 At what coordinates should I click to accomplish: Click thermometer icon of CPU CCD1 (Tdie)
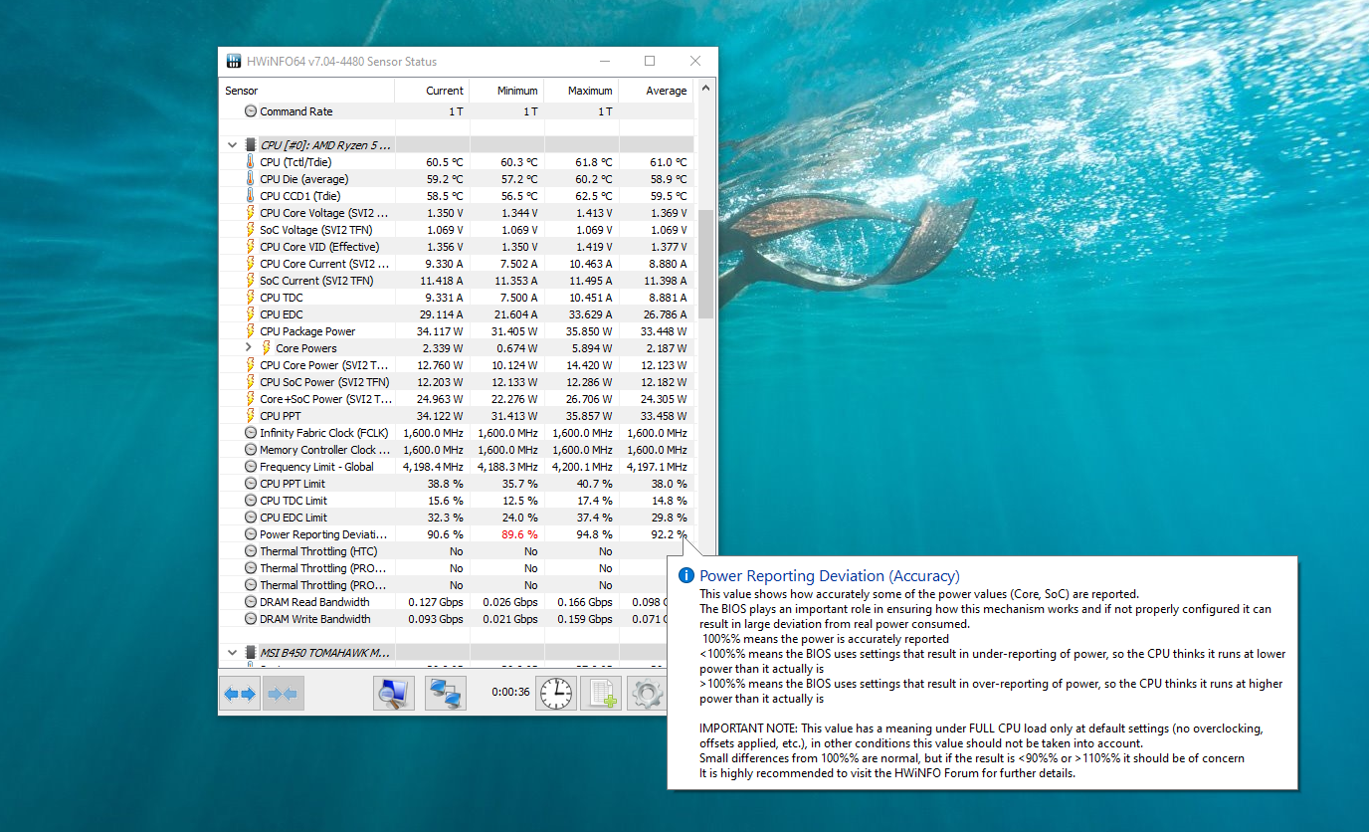pyautogui.click(x=250, y=196)
